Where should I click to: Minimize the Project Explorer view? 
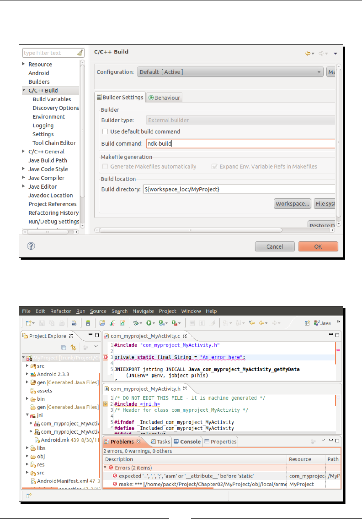tap(90, 335)
